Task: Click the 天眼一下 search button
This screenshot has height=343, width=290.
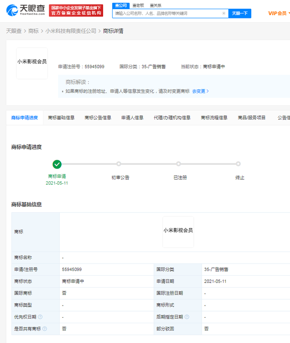Action: click(240, 13)
